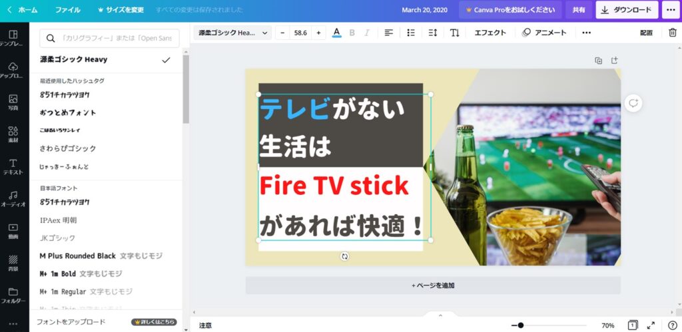Open the Effects (エフェクト) panel

pyautogui.click(x=490, y=33)
